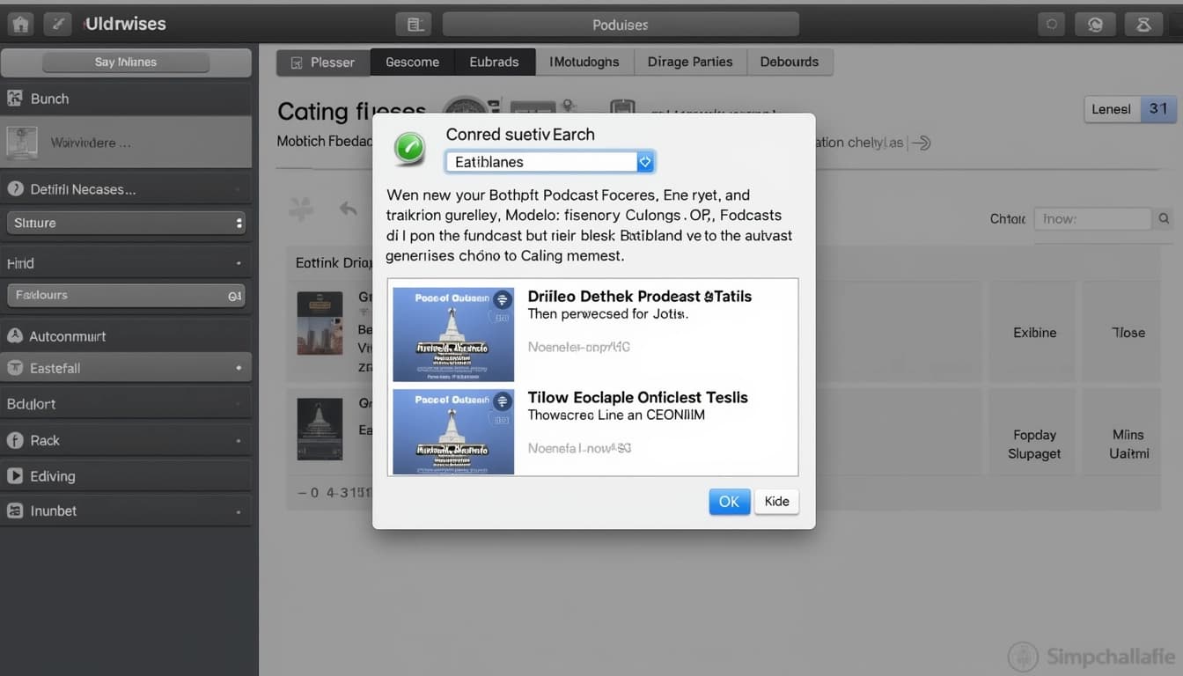The height and width of the screenshot is (676, 1183).
Task: Open the Eatiblanes dropdown in dialog
Action: pyautogui.click(x=645, y=162)
